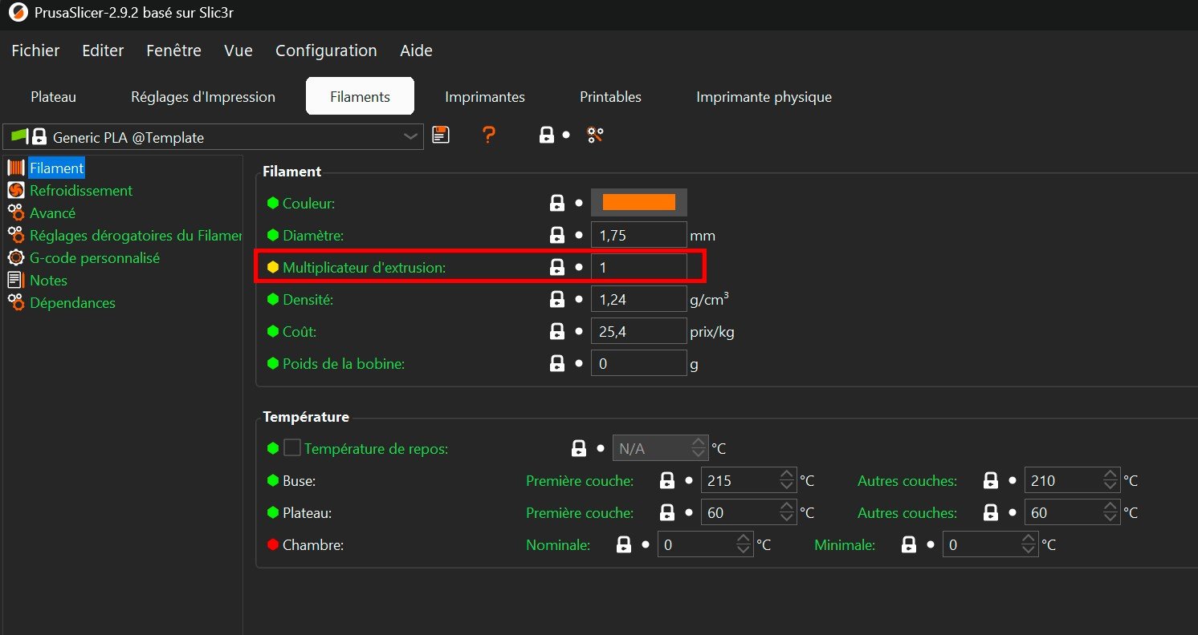Image resolution: width=1198 pixels, height=635 pixels.
Task: Click the Plateau Première couche lock icon
Action: click(667, 512)
